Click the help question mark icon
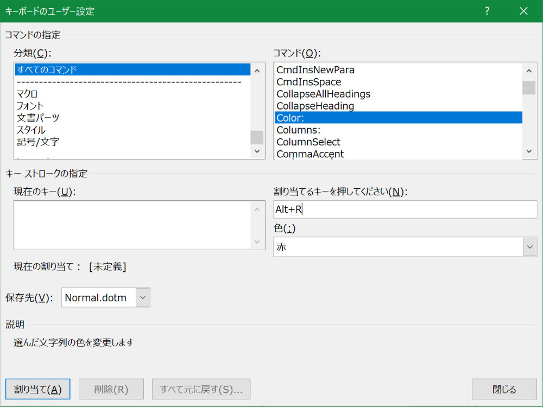 pos(487,11)
